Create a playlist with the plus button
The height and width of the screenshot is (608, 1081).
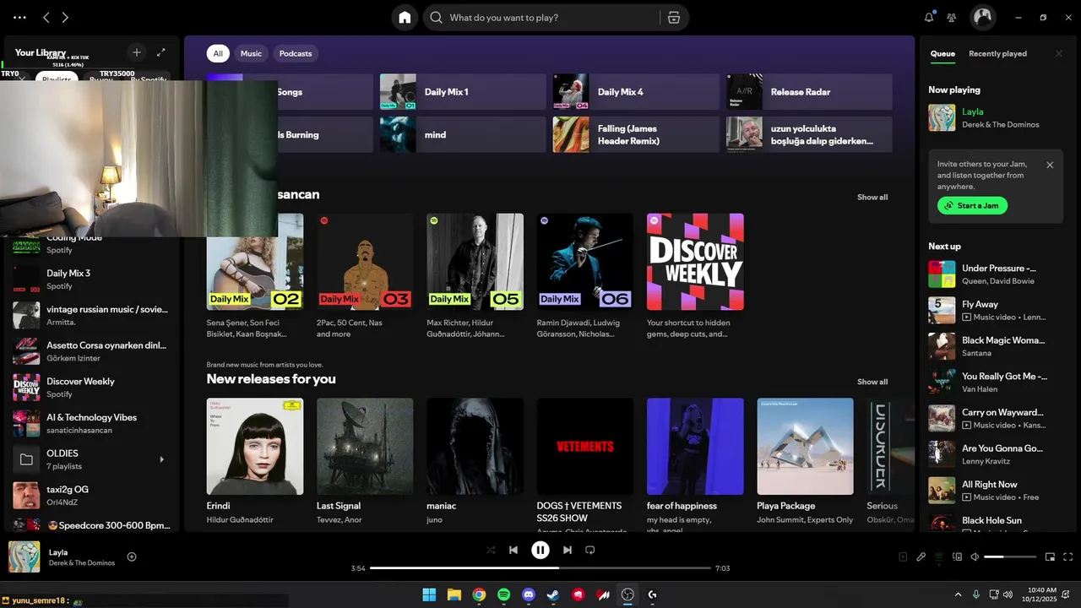click(137, 52)
